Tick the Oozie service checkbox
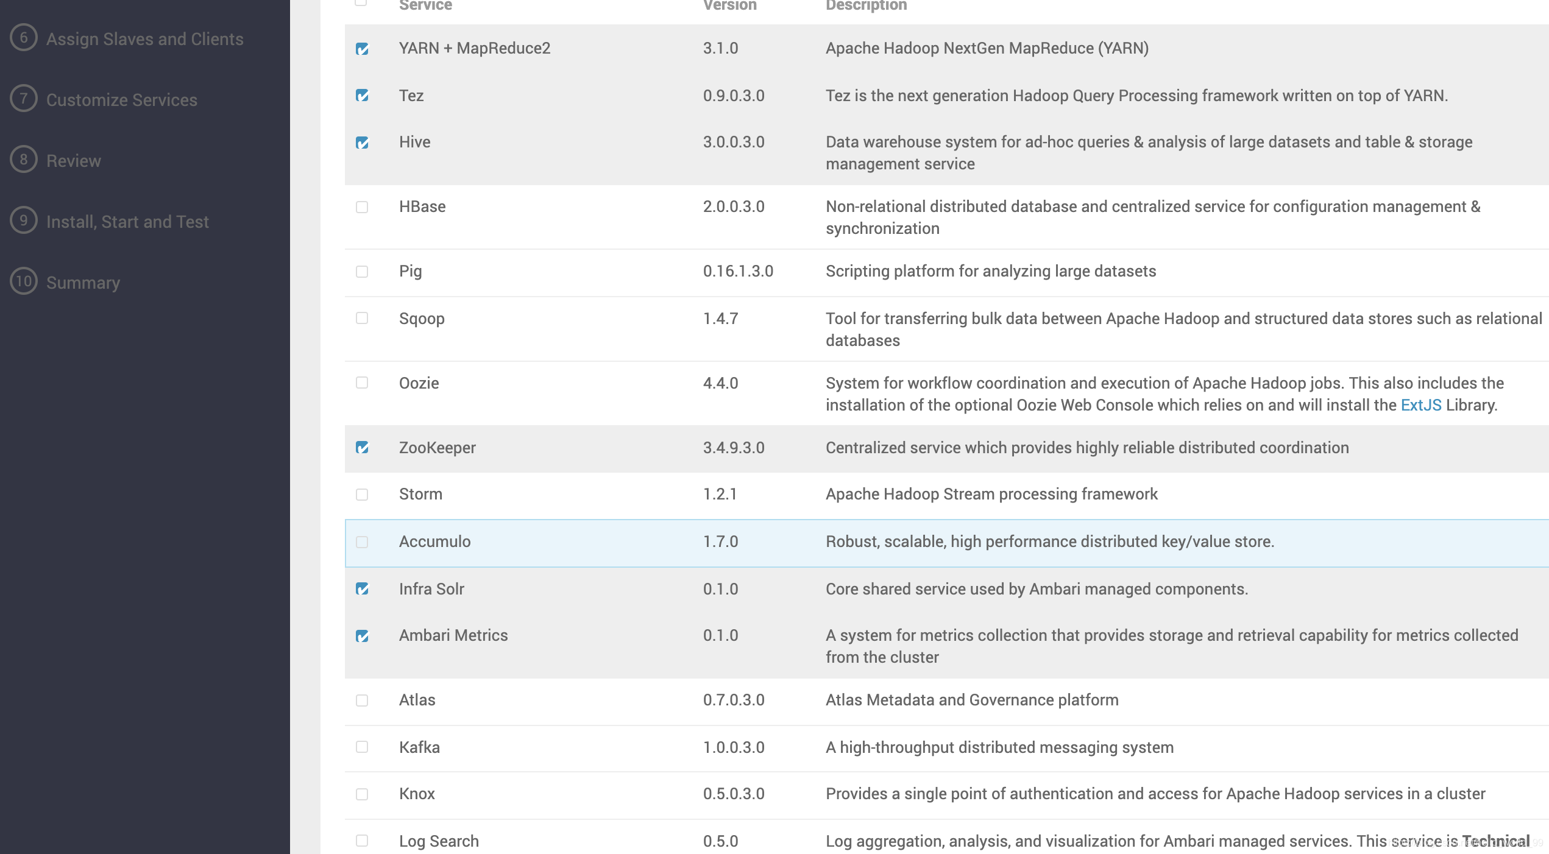This screenshot has height=854, width=1549. click(x=362, y=383)
